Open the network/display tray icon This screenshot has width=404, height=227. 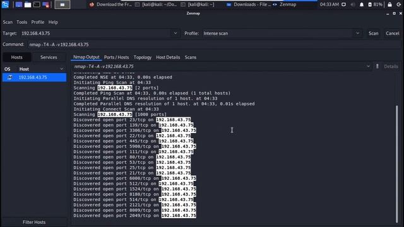coord(343,4)
